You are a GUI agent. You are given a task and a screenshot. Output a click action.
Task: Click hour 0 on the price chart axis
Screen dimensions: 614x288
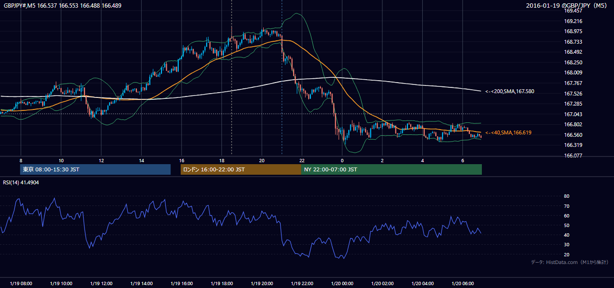tap(343, 160)
